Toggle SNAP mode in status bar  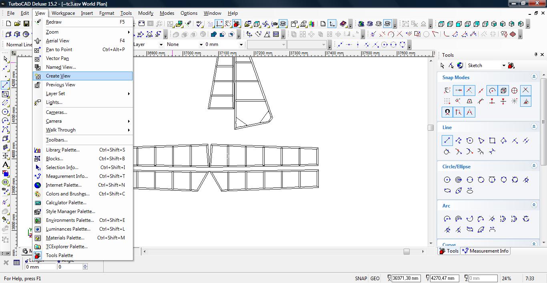pyautogui.click(x=360, y=279)
